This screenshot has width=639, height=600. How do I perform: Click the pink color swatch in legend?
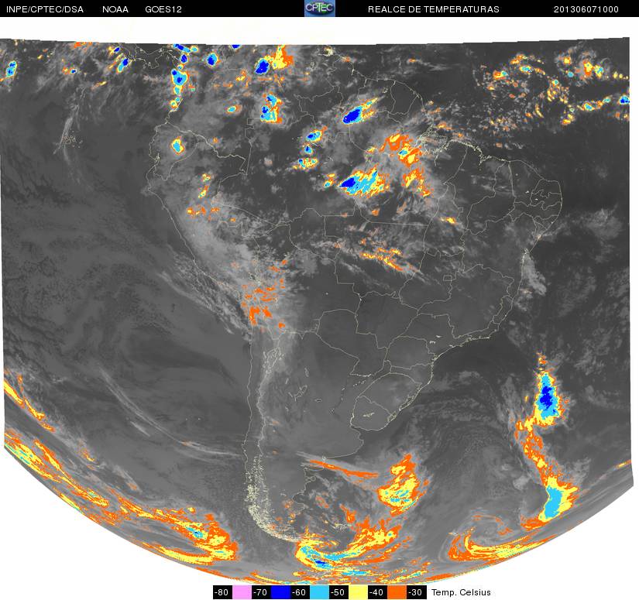pos(242,592)
